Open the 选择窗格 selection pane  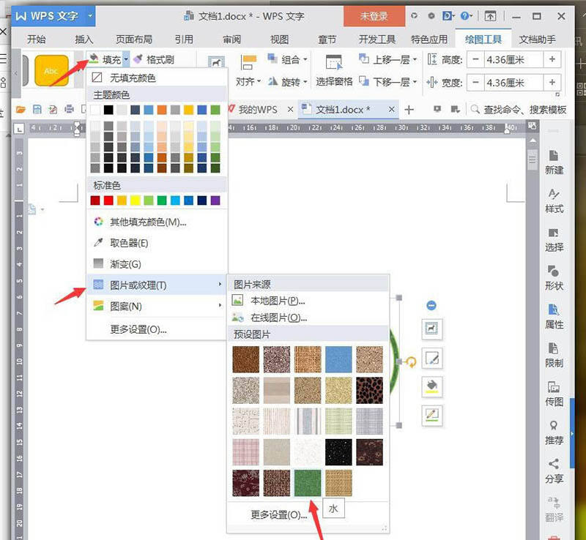tap(334, 72)
